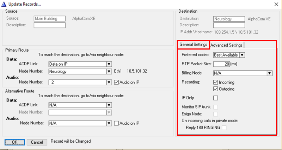Toggle Outgoing recording checkbox
The image size is (282, 150).
215,89
